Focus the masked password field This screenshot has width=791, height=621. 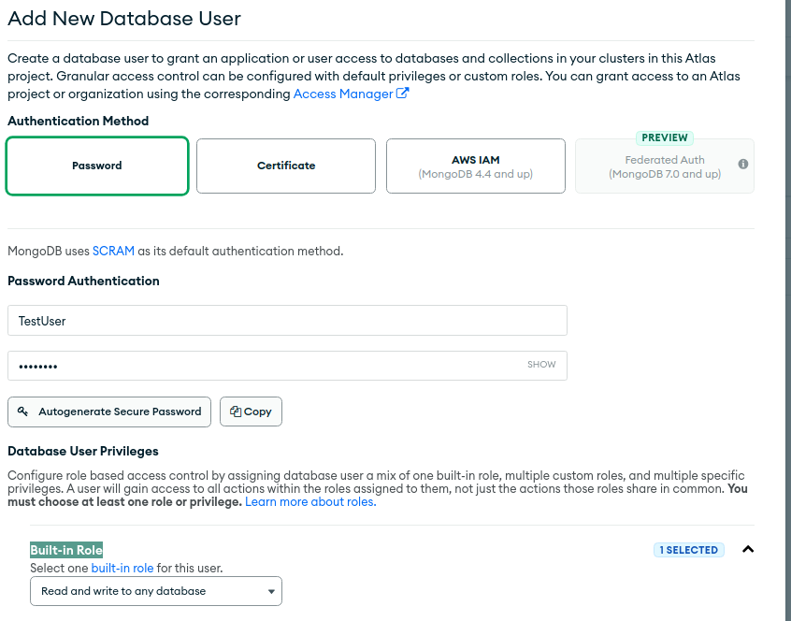pyautogui.click(x=262, y=366)
